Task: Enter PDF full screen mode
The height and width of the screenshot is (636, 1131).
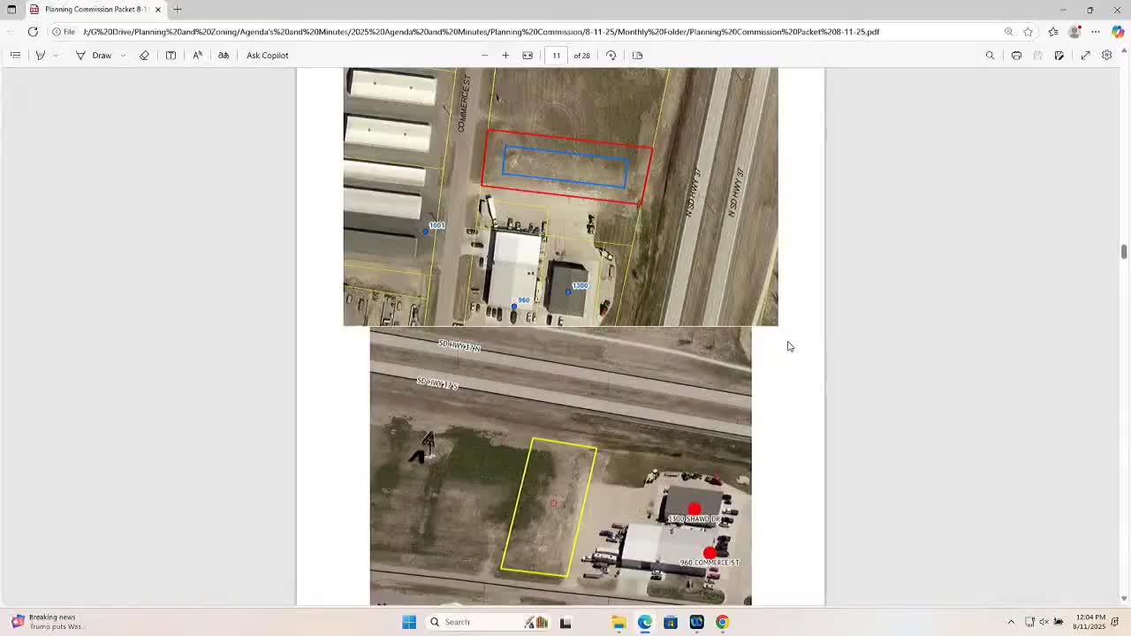Action: point(1085,55)
